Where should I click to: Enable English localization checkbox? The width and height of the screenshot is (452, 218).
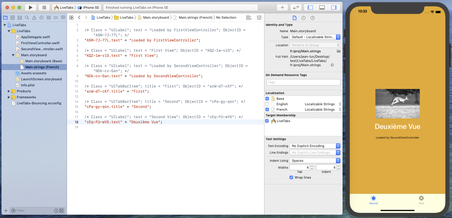(267, 104)
